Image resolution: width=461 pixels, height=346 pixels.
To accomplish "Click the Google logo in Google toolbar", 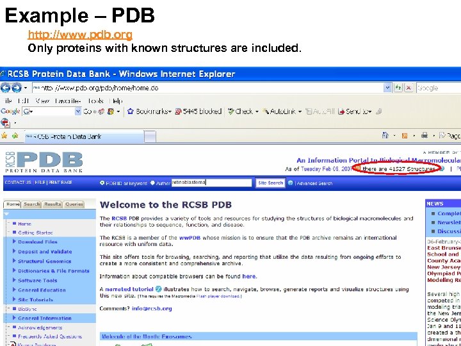I will coord(10,111).
